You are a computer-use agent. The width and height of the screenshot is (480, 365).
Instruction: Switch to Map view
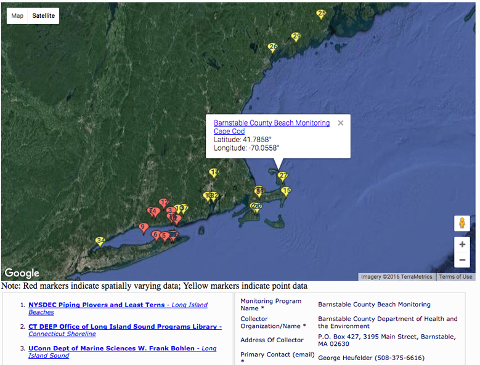coord(17,15)
